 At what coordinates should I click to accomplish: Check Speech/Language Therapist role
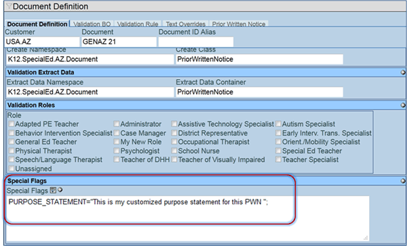tap(11, 159)
